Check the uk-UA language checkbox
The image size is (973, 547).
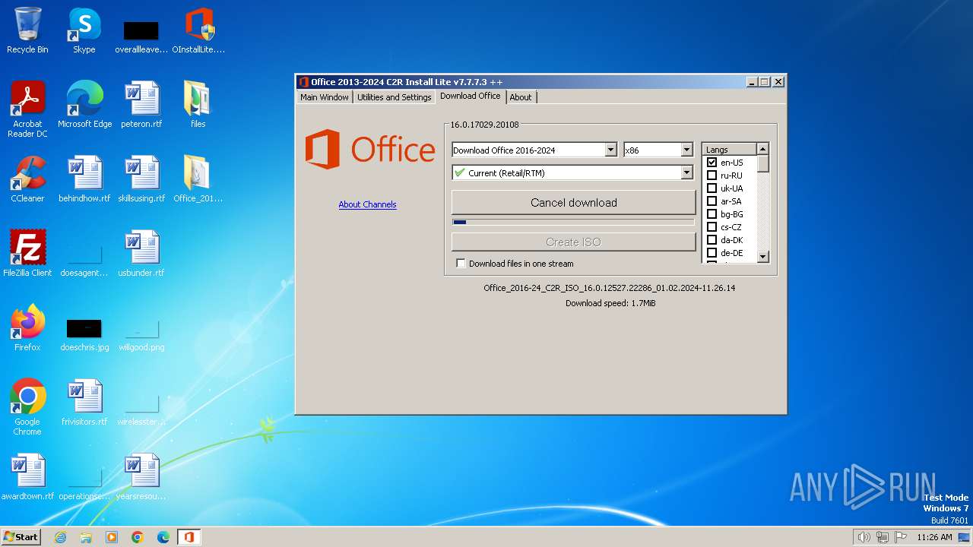[712, 188]
